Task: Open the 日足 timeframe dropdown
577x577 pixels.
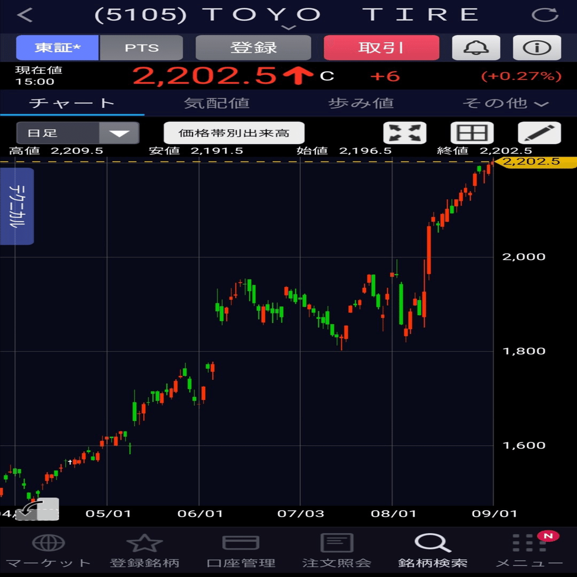Action: coord(77,133)
